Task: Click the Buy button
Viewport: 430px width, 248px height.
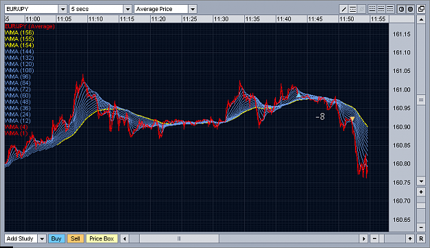Action: click(56, 238)
